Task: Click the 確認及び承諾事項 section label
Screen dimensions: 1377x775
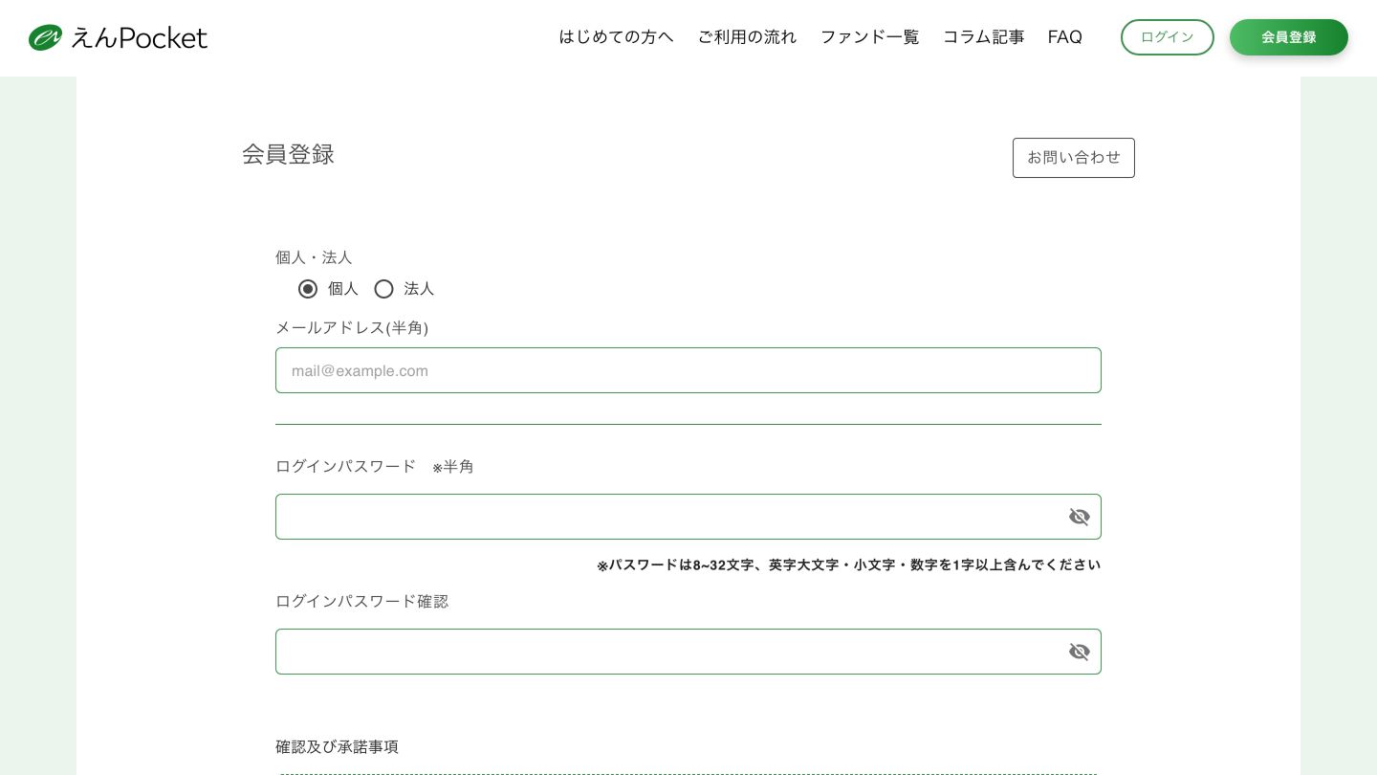Action: click(337, 746)
